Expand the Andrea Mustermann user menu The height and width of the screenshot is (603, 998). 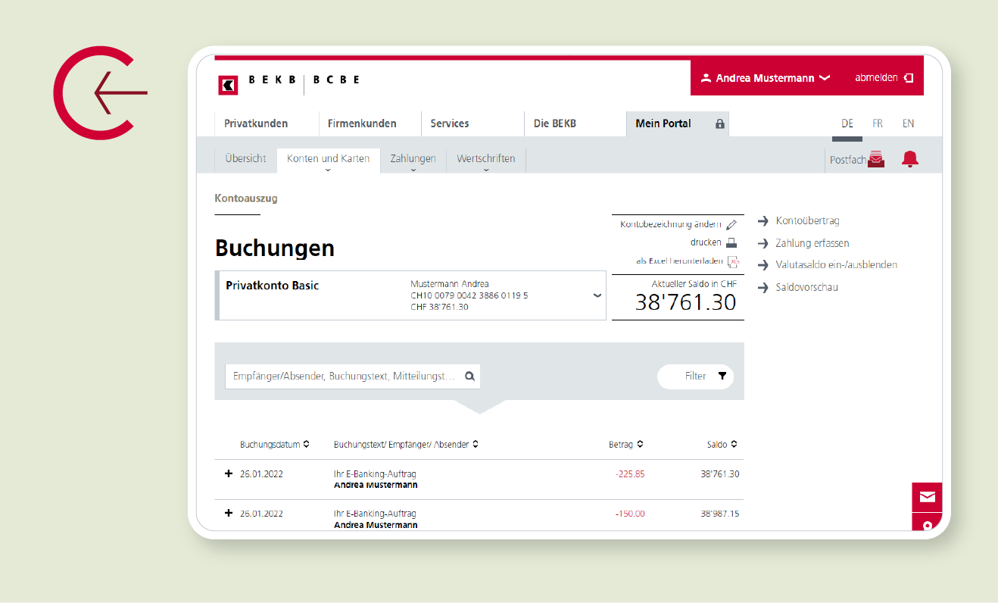point(765,78)
